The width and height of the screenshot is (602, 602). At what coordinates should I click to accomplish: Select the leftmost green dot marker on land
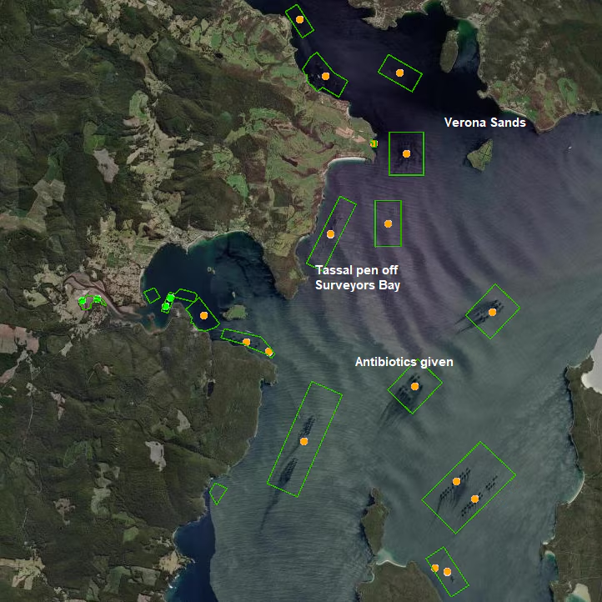83,301
